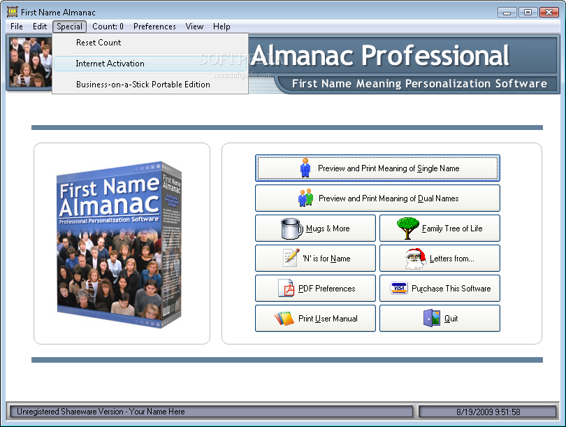Image resolution: width=566 pixels, height=427 pixels.
Task: Click Print User Manual
Action: pos(315,319)
